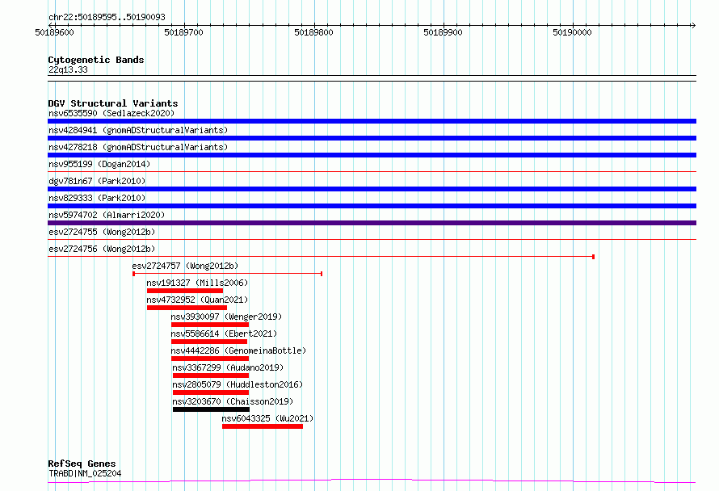Click the blue bar under nsv829333

pos(372,206)
